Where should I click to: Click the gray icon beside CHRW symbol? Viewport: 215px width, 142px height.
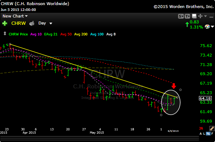tap(32, 23)
